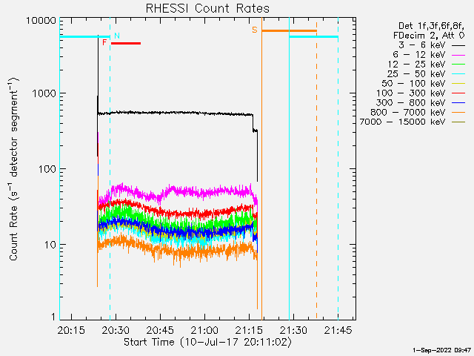Click the 'FDecim 2, Att 0' legend text

(429, 36)
